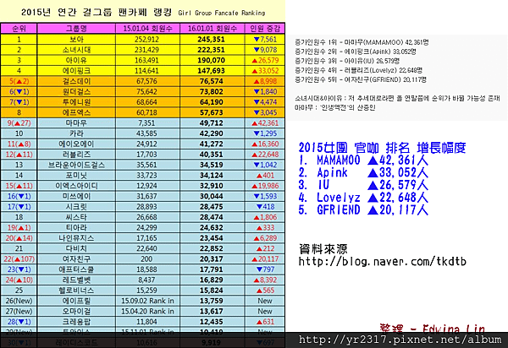
Task: Click the '이엑스아이디' group name cell
Action: (76, 186)
